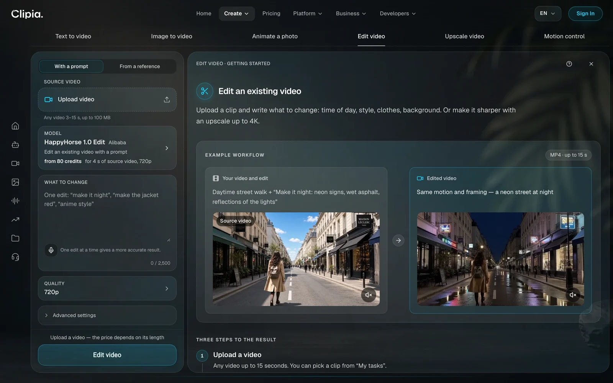This screenshot has width=613, height=383.
Task: Open the robot assistant sidebar icon
Action: tap(15, 145)
